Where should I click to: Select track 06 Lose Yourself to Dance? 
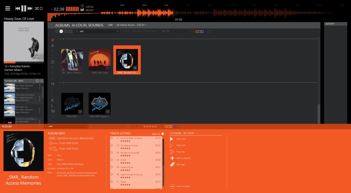click(x=136, y=176)
